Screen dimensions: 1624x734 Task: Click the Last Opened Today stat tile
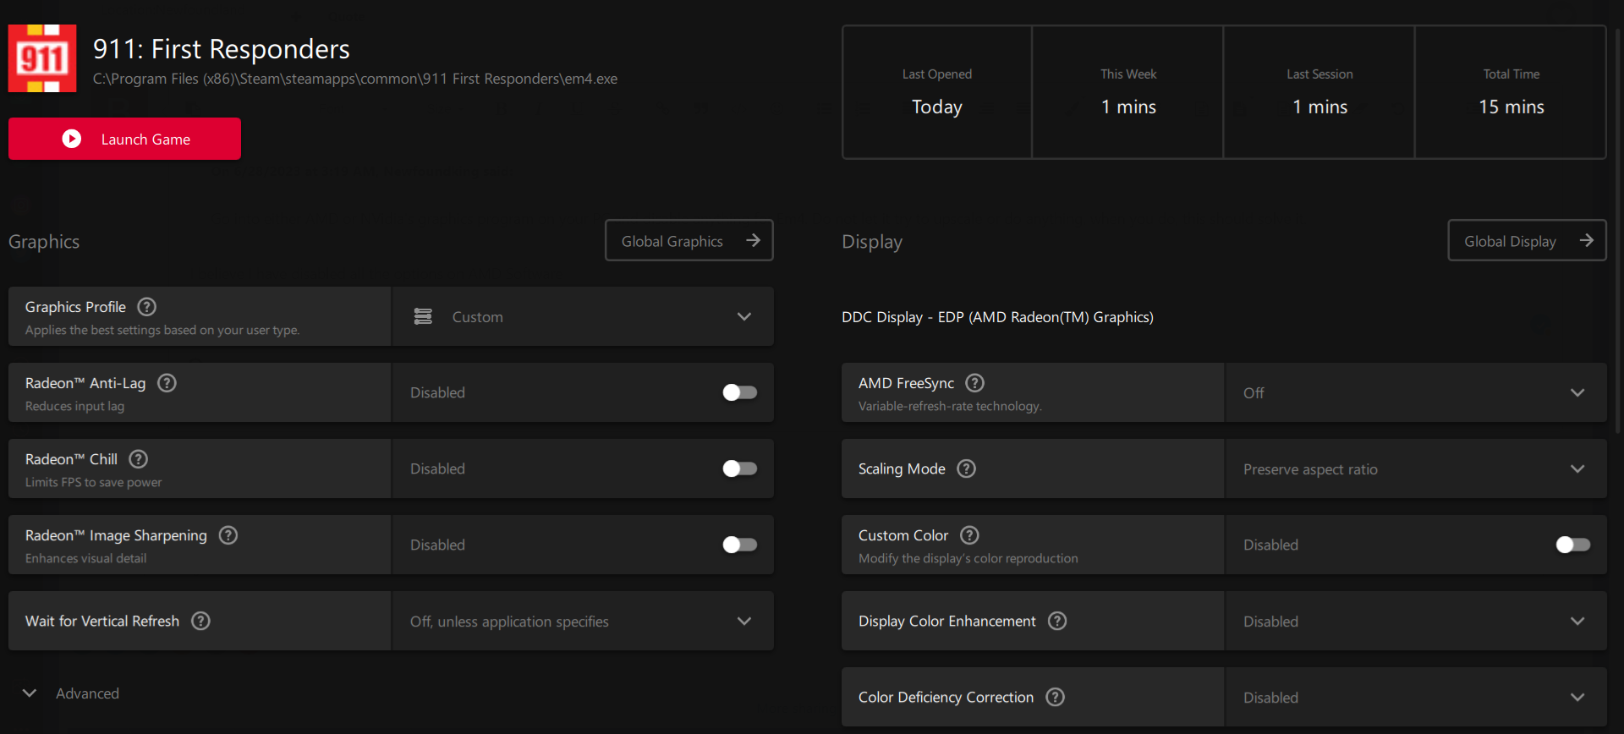937,92
